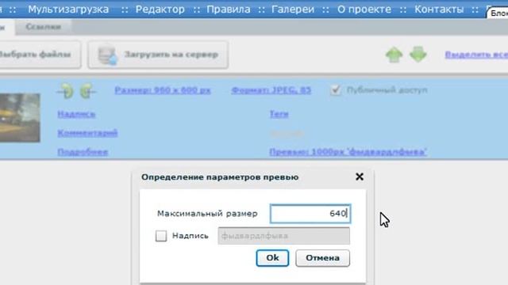
Task: Click the server upload icon
Action: click(107, 55)
